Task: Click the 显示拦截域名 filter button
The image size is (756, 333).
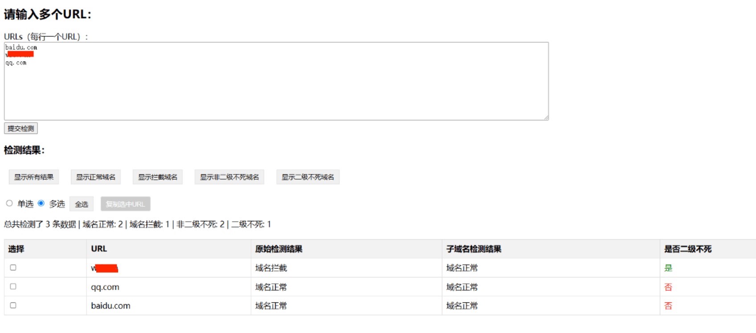Action: tap(157, 177)
